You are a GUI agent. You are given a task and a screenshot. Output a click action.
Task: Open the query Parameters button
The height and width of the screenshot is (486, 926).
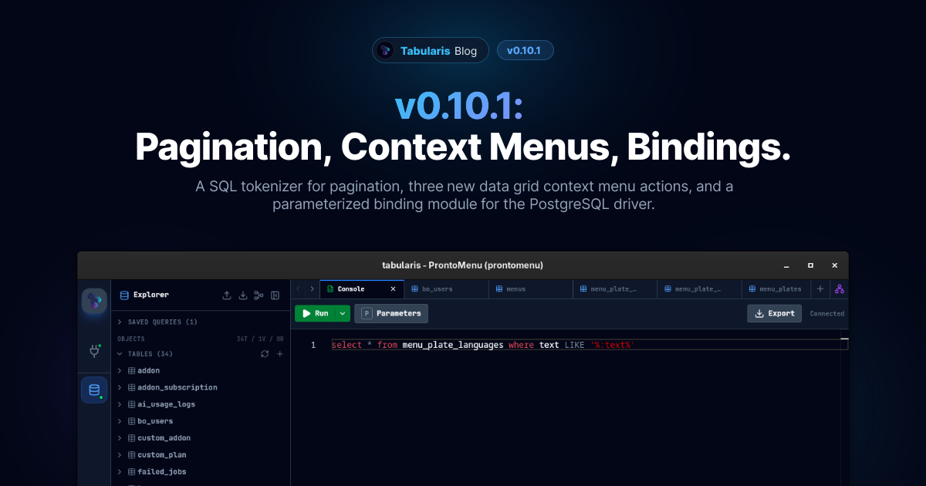(x=391, y=313)
